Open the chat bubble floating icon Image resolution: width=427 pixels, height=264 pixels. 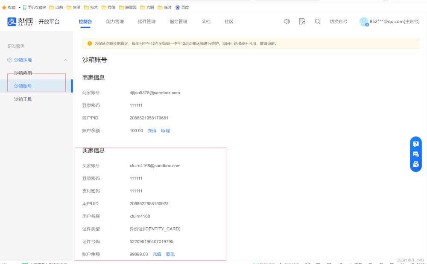416,154
